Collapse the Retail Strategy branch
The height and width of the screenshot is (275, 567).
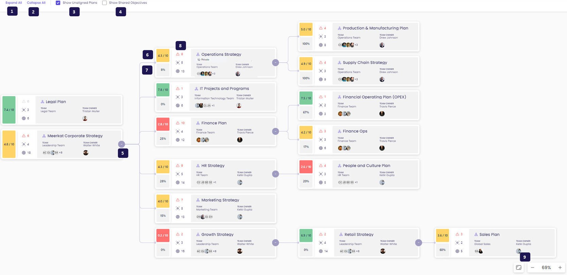(x=418, y=242)
